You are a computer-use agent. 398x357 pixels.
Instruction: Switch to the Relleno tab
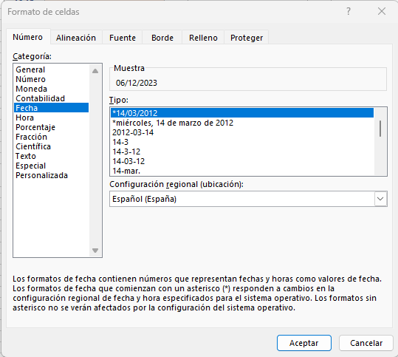coord(203,38)
